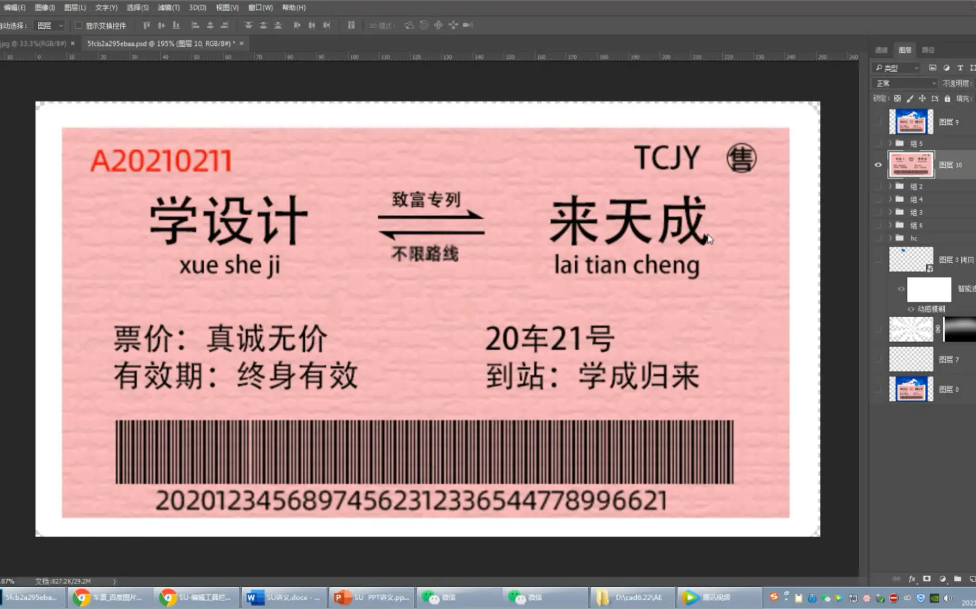Expand group 组 3
Image resolution: width=976 pixels, height=609 pixels.
pos(890,212)
